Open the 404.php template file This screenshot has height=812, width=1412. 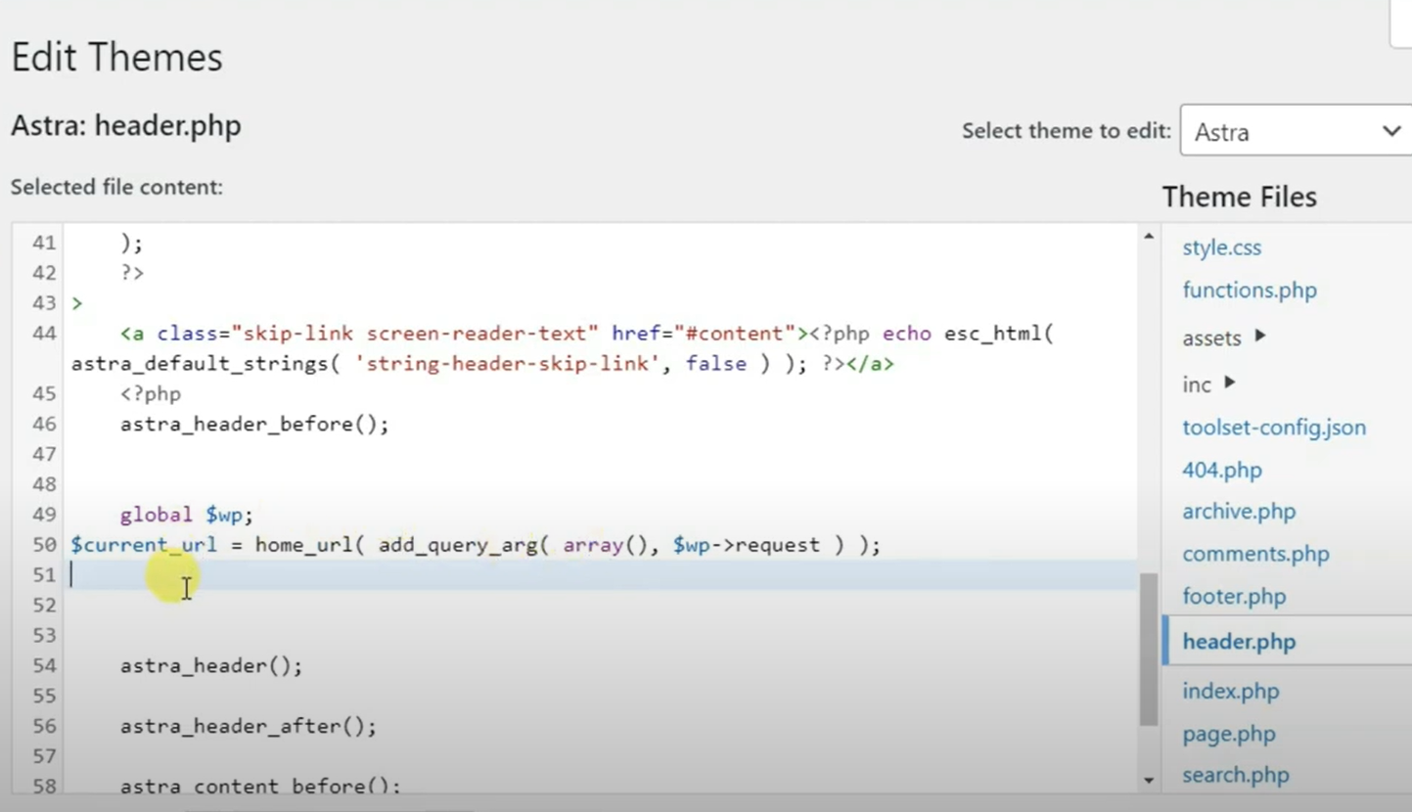[x=1221, y=470]
